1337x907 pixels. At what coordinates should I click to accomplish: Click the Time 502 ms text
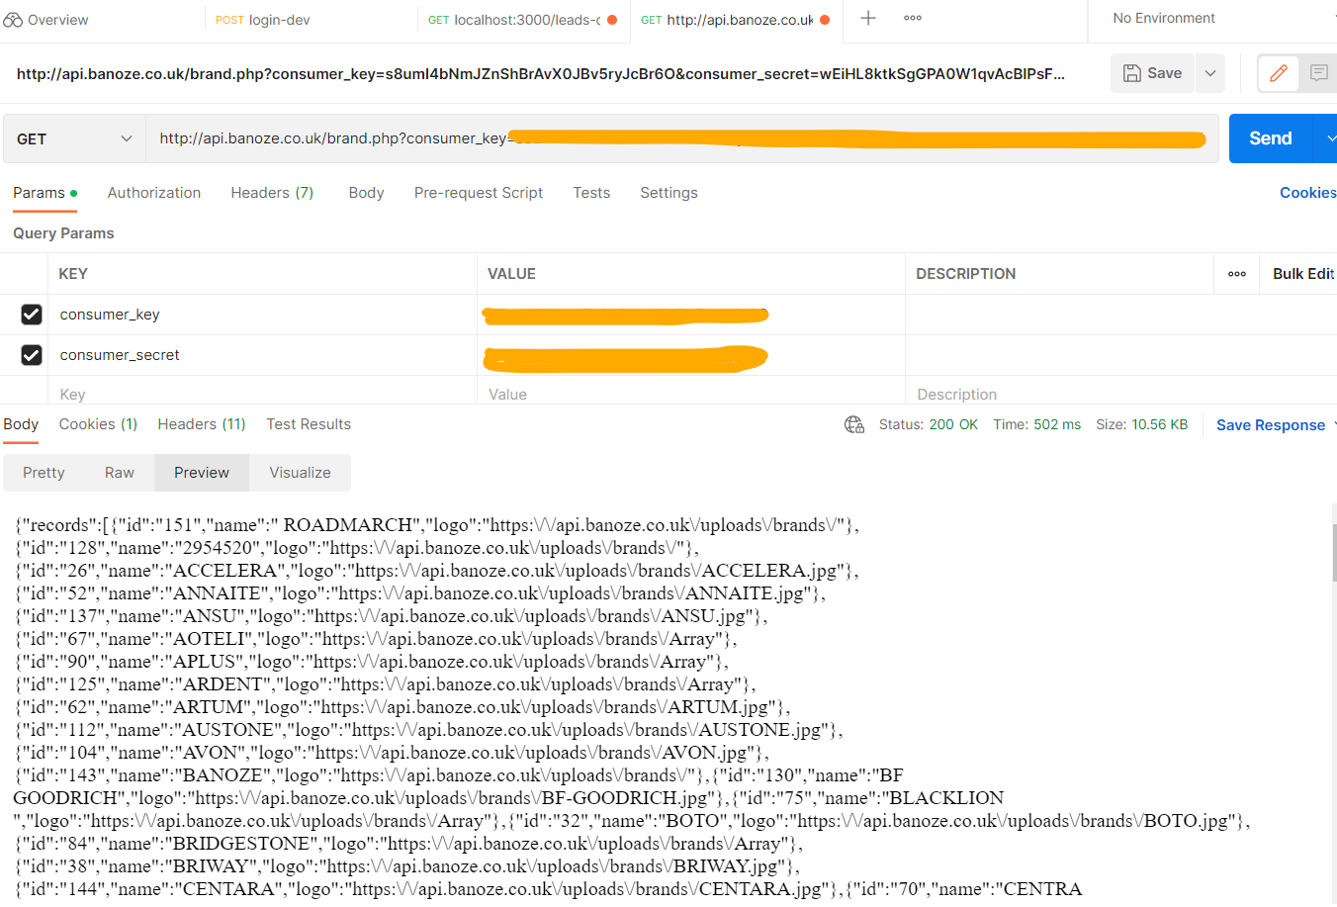[x=1036, y=424]
